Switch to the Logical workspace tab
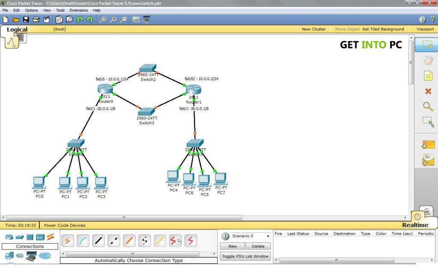The image size is (438, 274). (17, 30)
